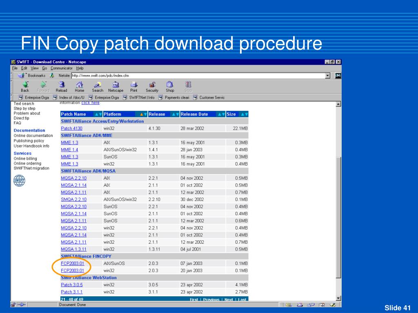
Task: Open 'Problem about' sidebar link
Action: [27, 113]
